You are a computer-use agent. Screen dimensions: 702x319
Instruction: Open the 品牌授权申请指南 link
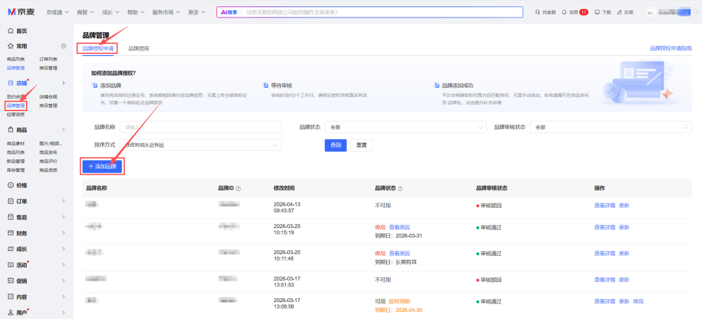(671, 48)
